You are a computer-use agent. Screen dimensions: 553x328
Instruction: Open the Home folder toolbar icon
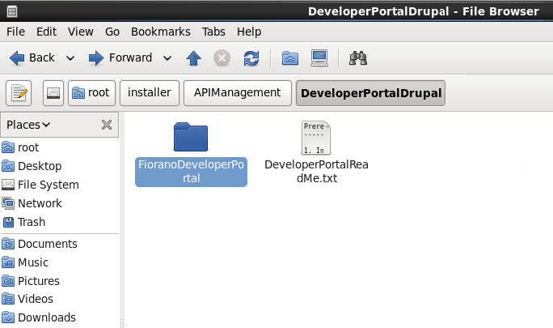[290, 58]
